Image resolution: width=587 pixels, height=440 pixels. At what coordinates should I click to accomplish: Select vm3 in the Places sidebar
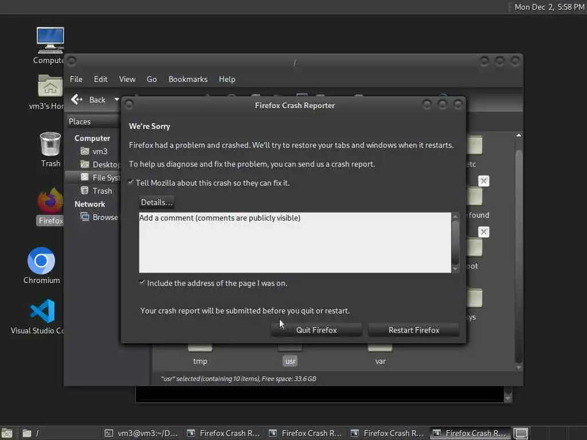[x=93, y=151]
